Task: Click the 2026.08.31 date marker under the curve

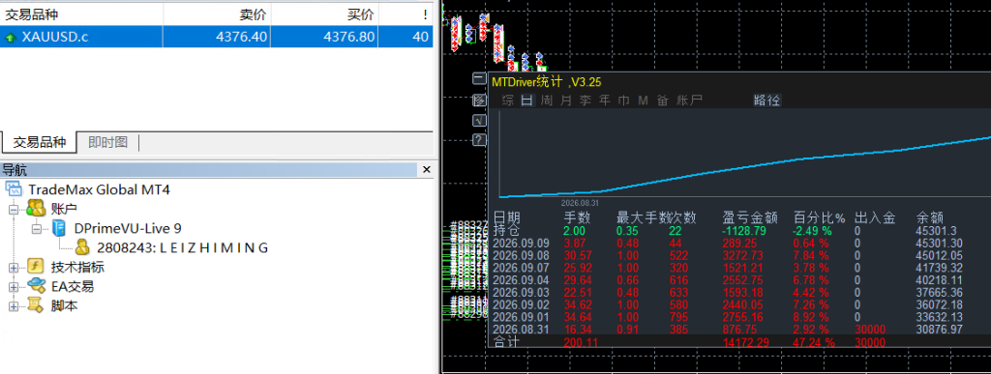Action: (581, 204)
